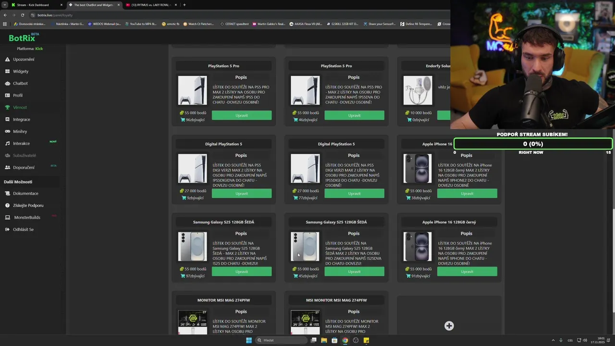The width and height of the screenshot is (615, 346).
Task: Click Získejte Podporu support link
Action: tap(28, 205)
